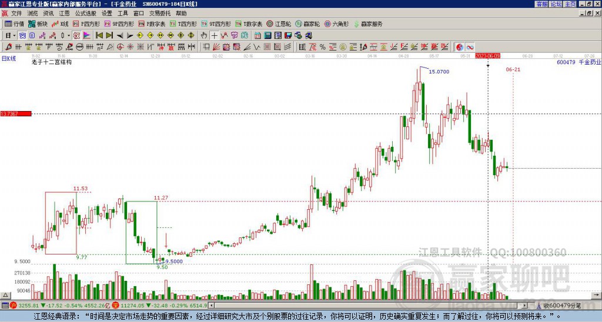Toggle the pink flag chart icon
Screen dimensions: 602x322
click(87, 35)
